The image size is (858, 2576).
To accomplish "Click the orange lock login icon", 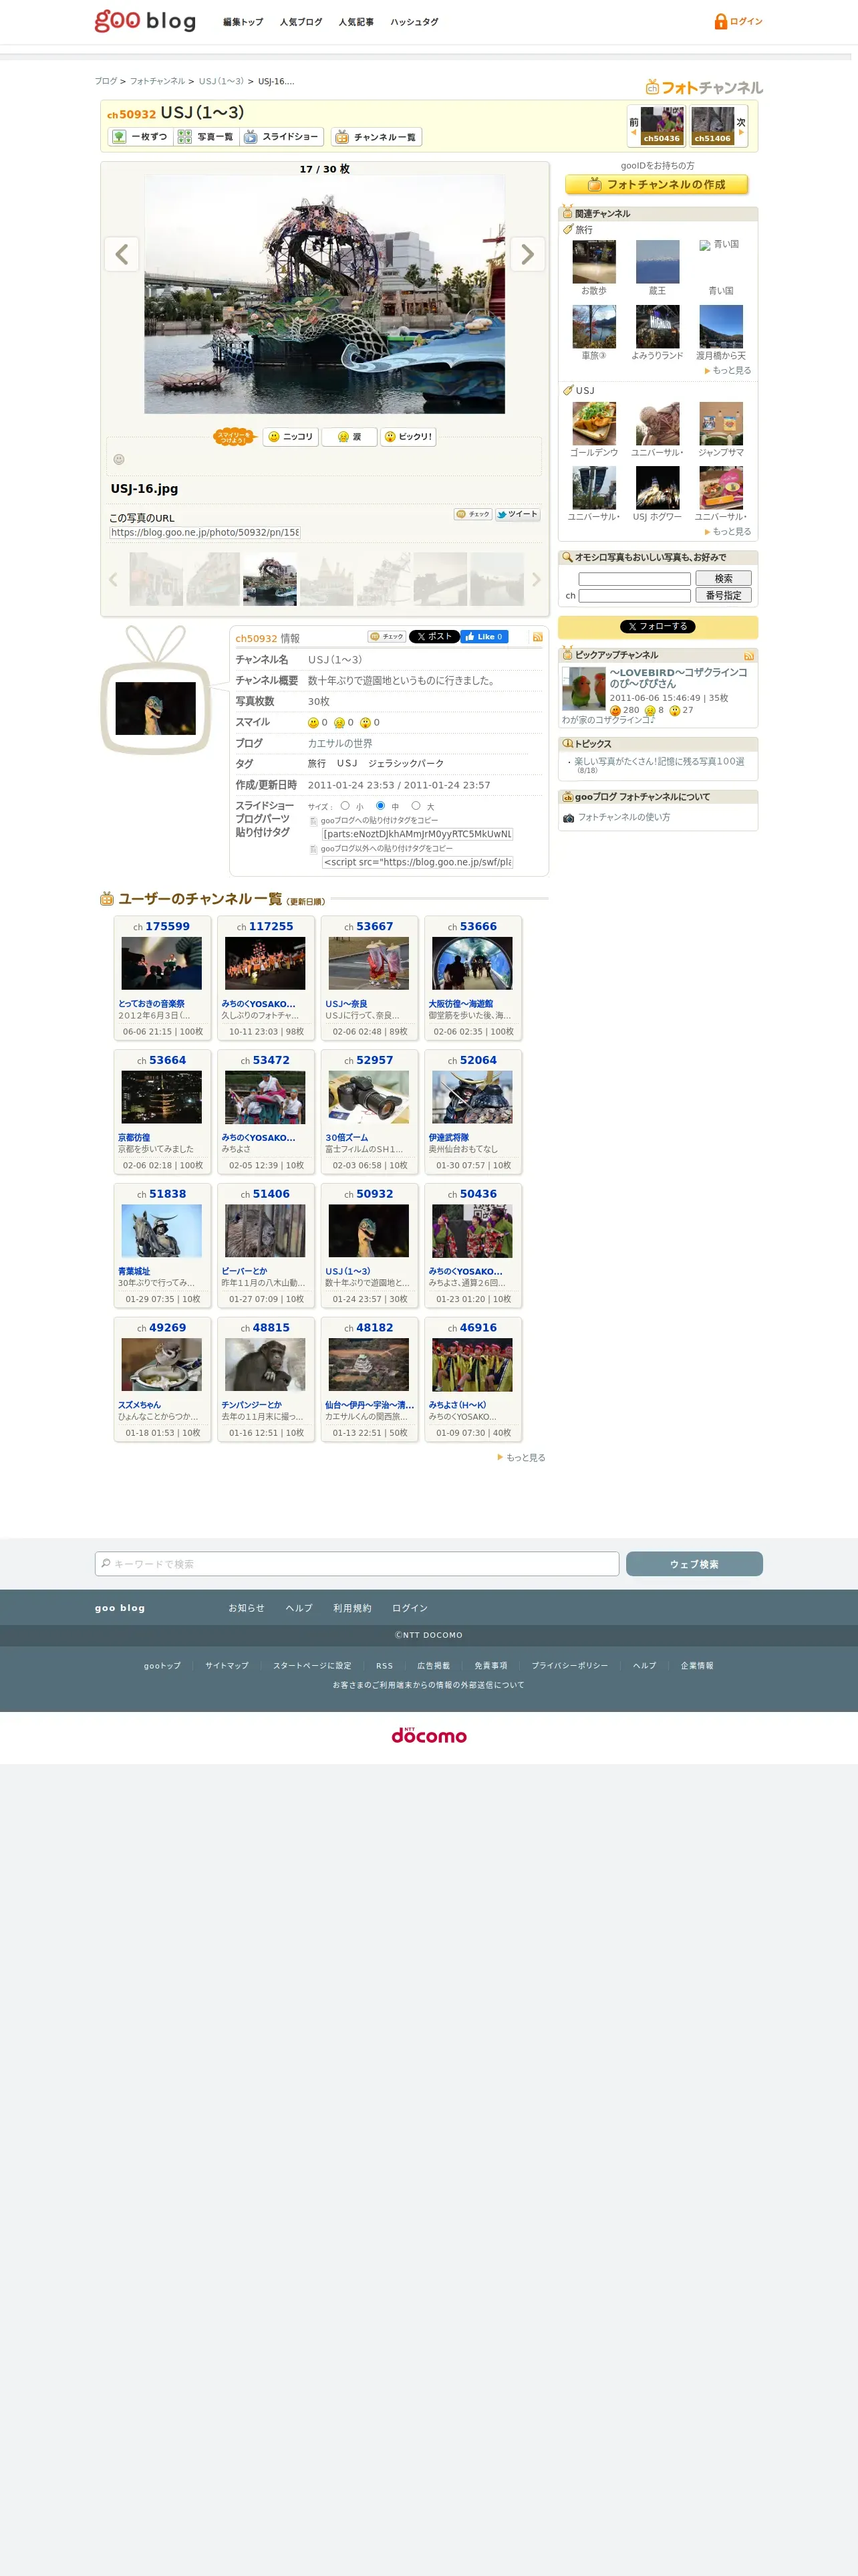I will tap(720, 21).
